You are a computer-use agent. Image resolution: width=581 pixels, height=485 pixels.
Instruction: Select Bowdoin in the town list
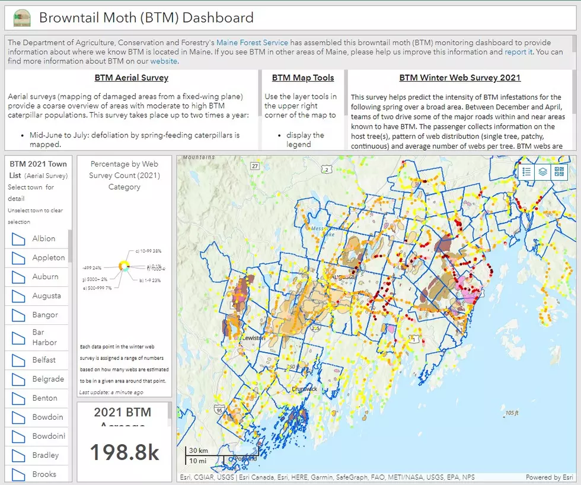(x=37, y=417)
